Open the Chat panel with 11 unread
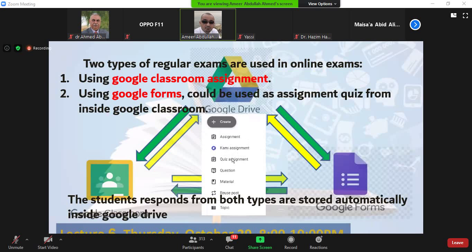Image resolution: width=472 pixels, height=252 pixels. point(229,242)
